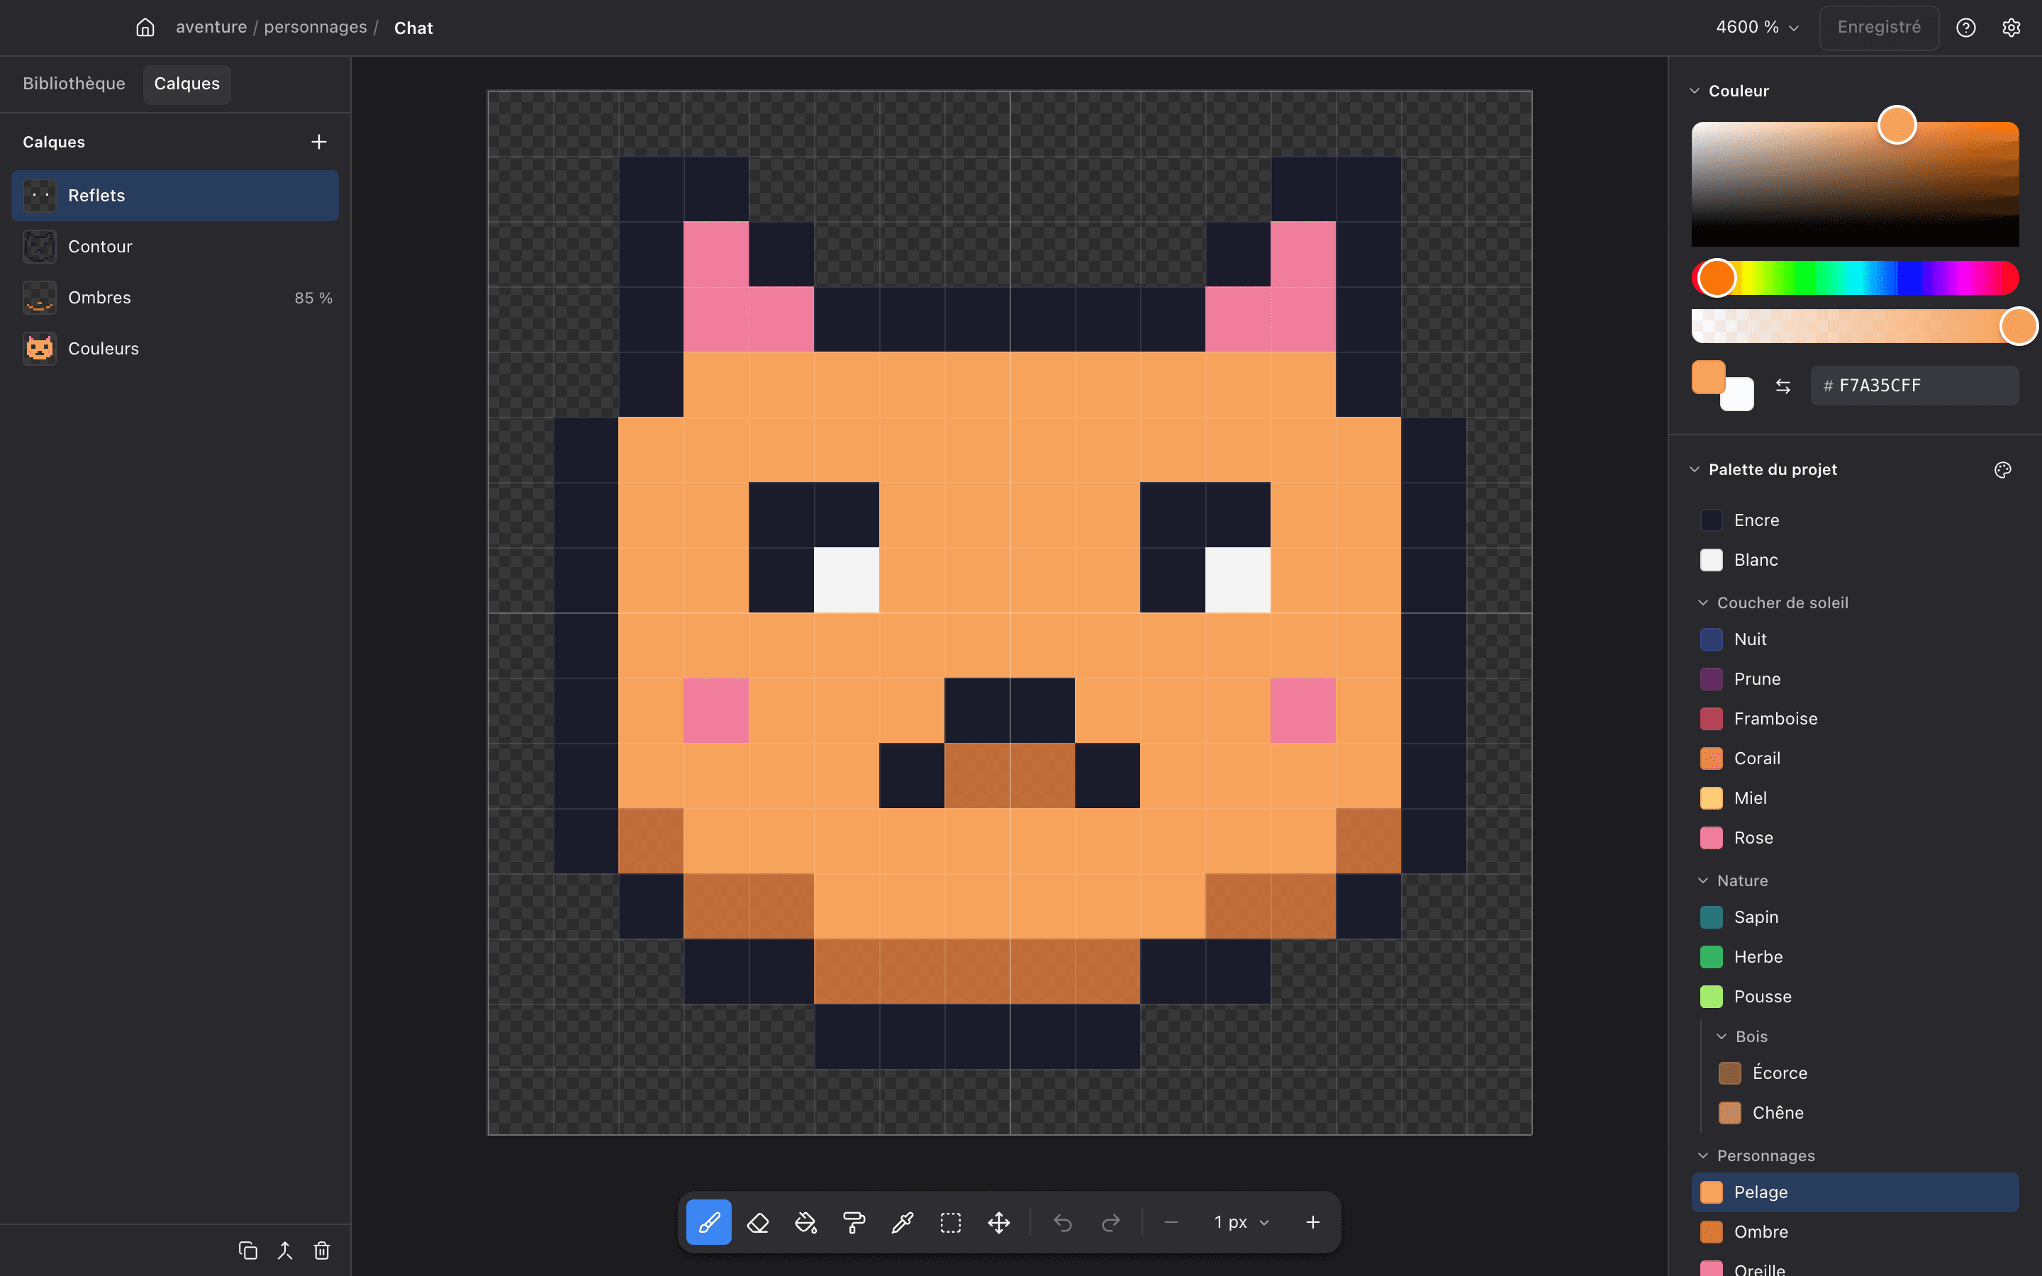Open the help icon

point(1966,28)
